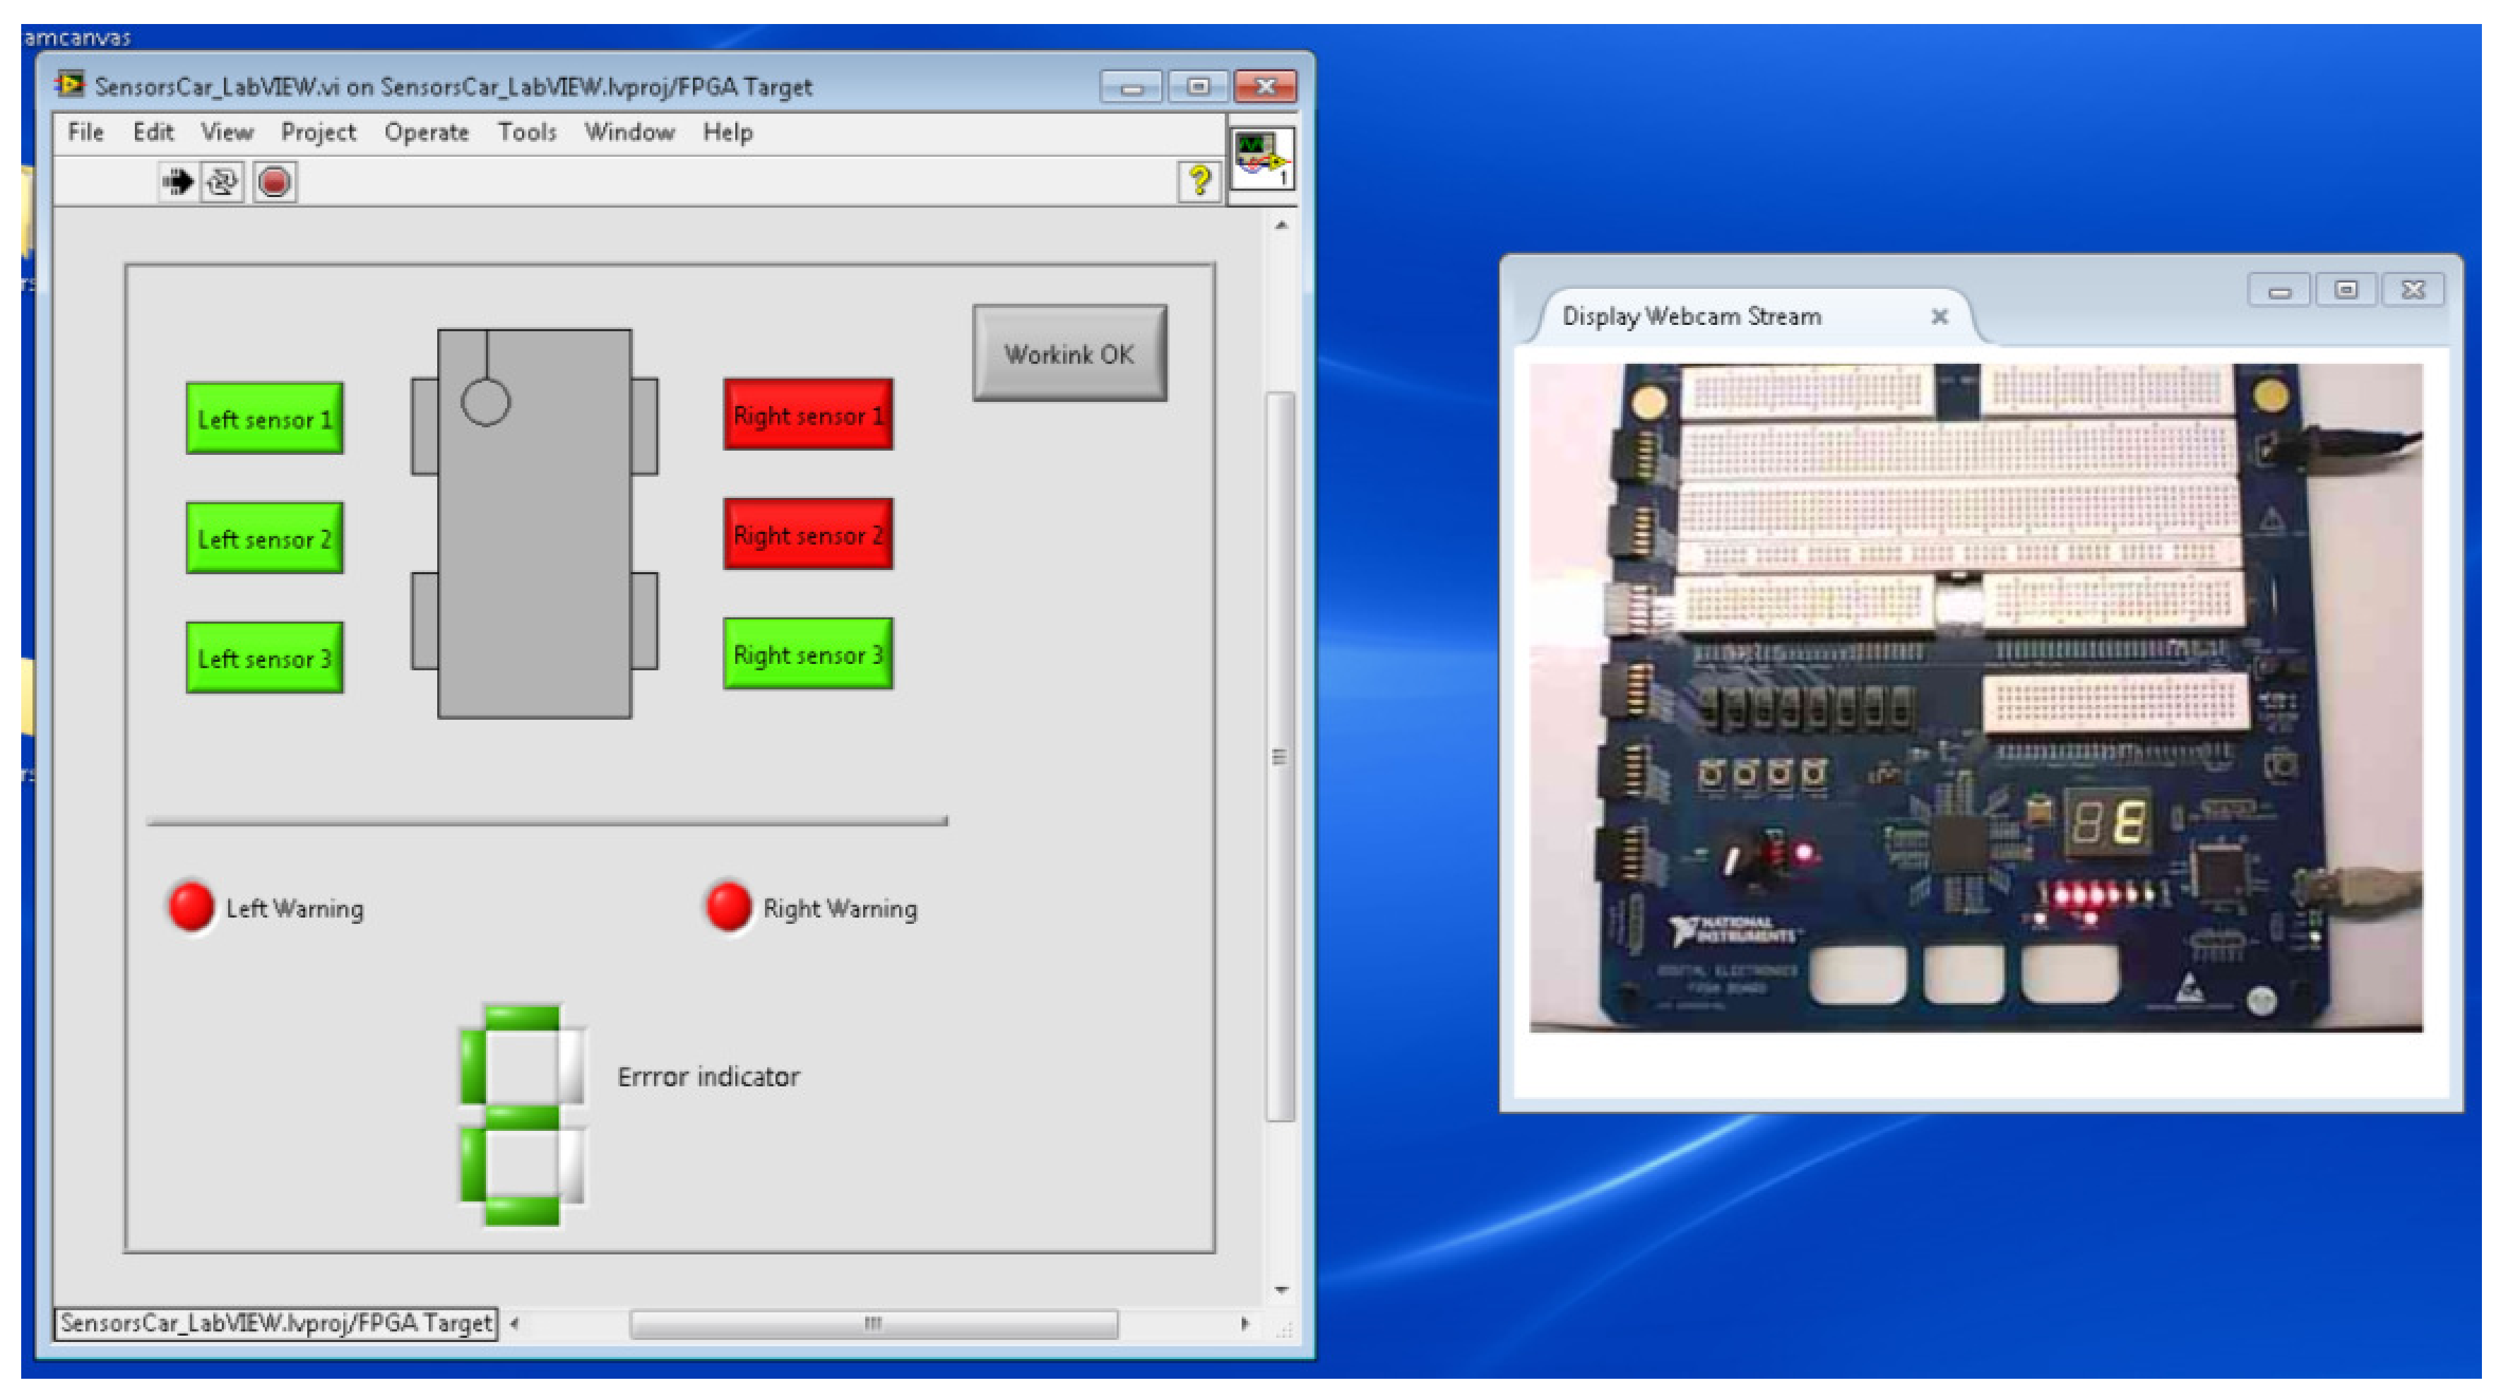
Task: Close the Display Webcam Stream tab
Action: coord(1939,316)
